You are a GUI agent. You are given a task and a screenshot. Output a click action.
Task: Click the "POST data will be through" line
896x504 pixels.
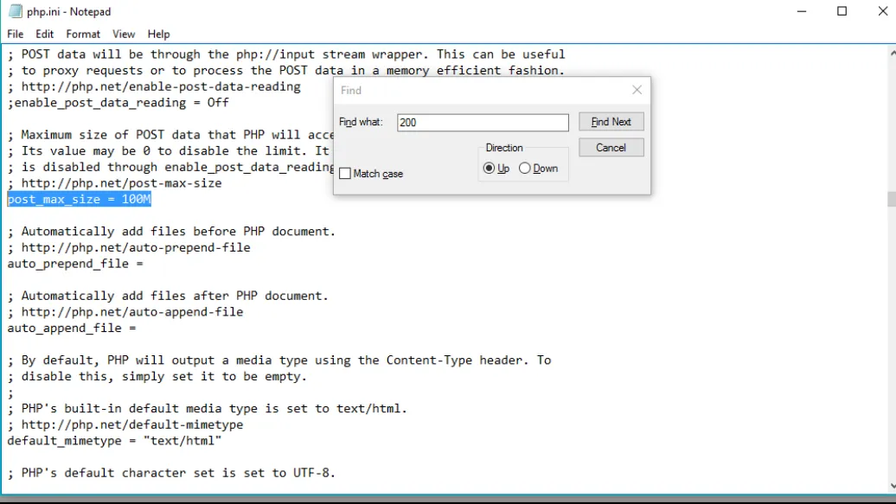point(286,54)
